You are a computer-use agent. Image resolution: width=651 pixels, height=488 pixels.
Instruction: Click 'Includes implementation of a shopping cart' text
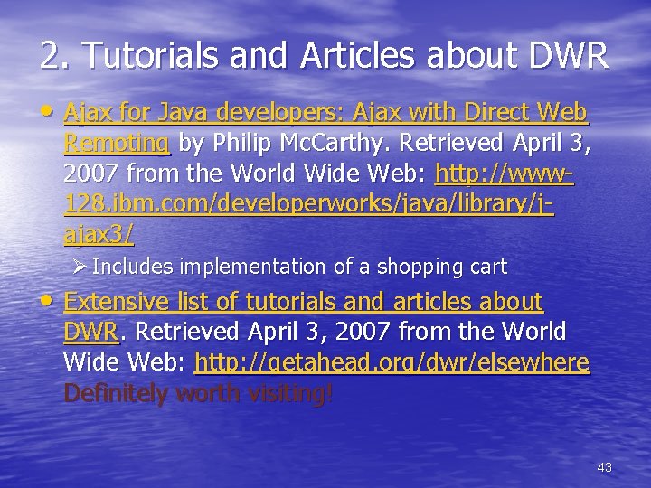click(299, 267)
